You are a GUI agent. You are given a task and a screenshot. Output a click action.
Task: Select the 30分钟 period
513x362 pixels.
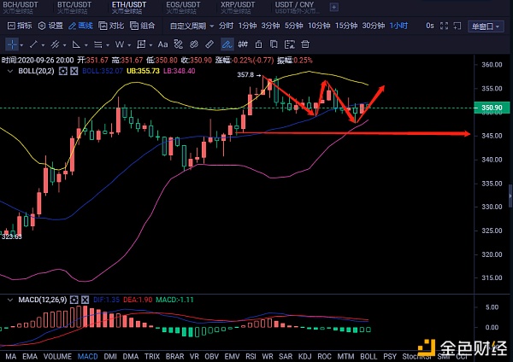click(x=374, y=26)
